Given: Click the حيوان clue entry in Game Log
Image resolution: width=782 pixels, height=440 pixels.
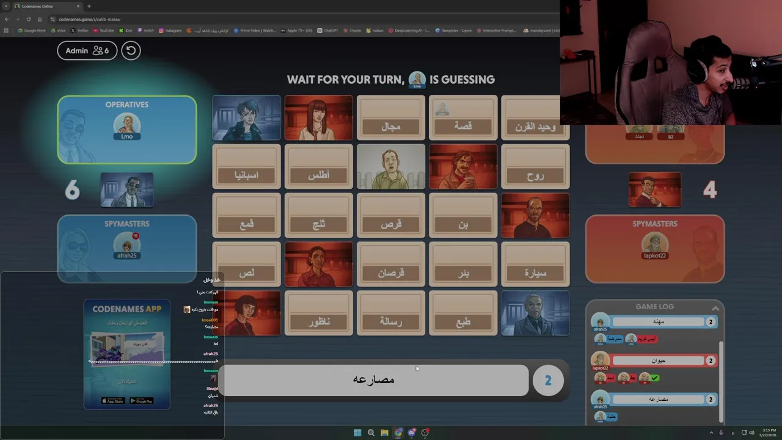Looking at the screenshot, I should coord(658,361).
